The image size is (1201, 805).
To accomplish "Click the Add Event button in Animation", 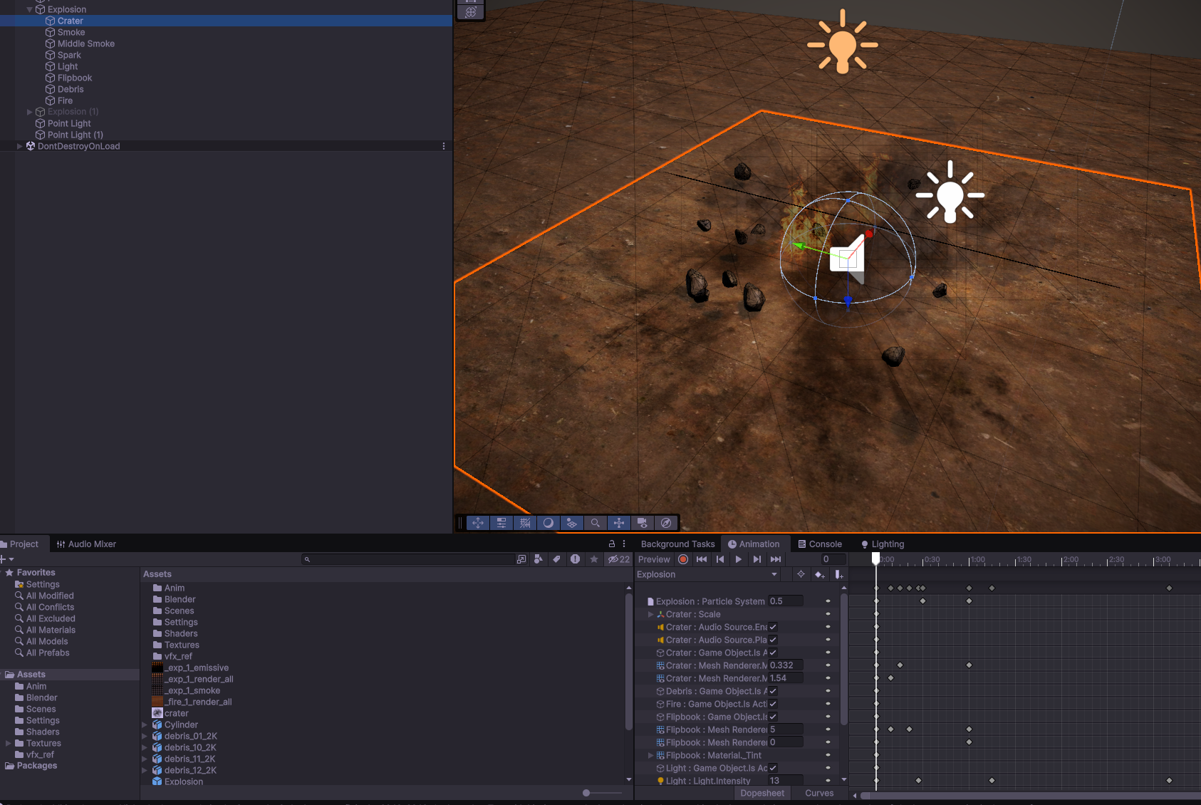I will click(x=839, y=575).
